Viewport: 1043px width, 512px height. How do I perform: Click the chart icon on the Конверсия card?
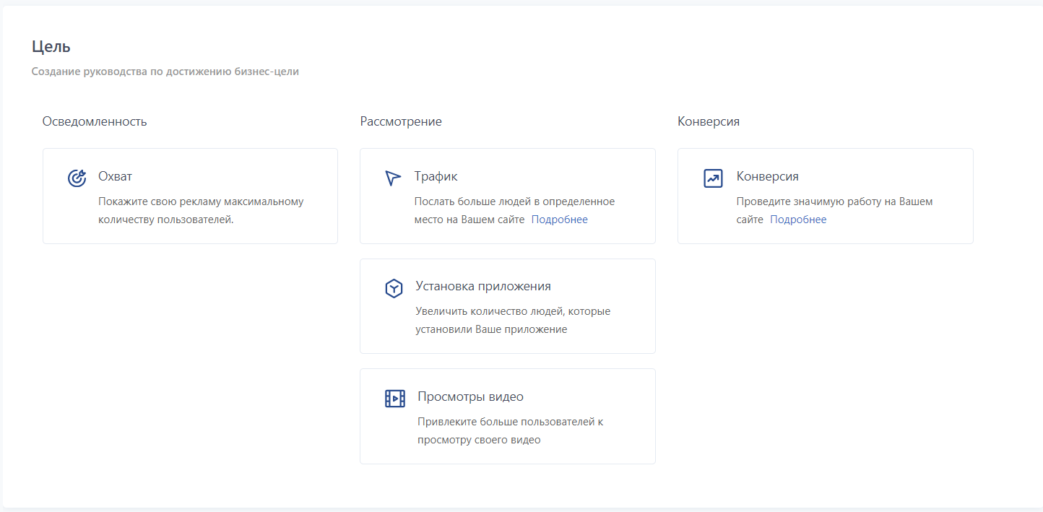pos(713,178)
